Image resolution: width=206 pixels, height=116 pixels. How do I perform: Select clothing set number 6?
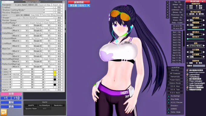click(167, 15)
